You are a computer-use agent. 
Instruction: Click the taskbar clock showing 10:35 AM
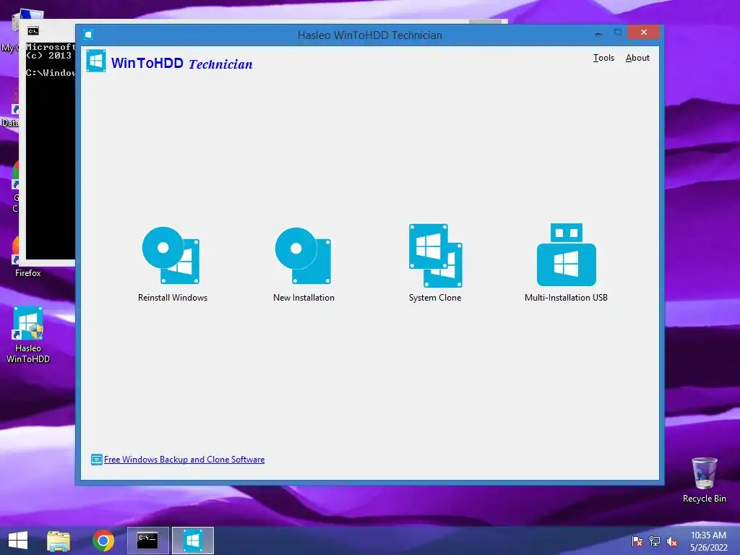pos(708,541)
